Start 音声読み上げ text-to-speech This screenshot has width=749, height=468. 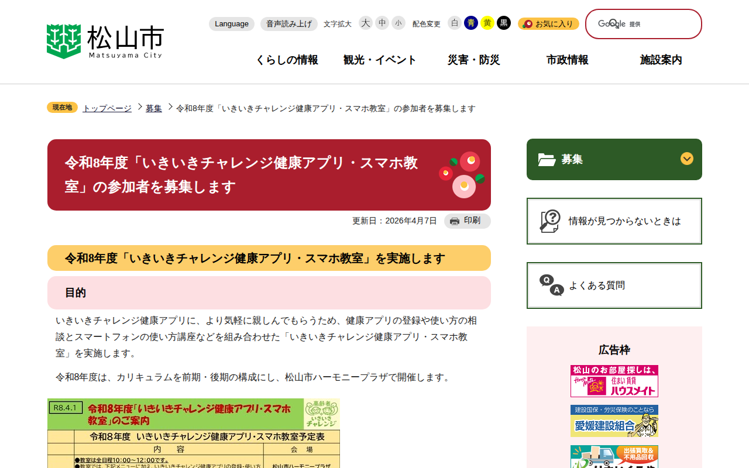point(289,24)
